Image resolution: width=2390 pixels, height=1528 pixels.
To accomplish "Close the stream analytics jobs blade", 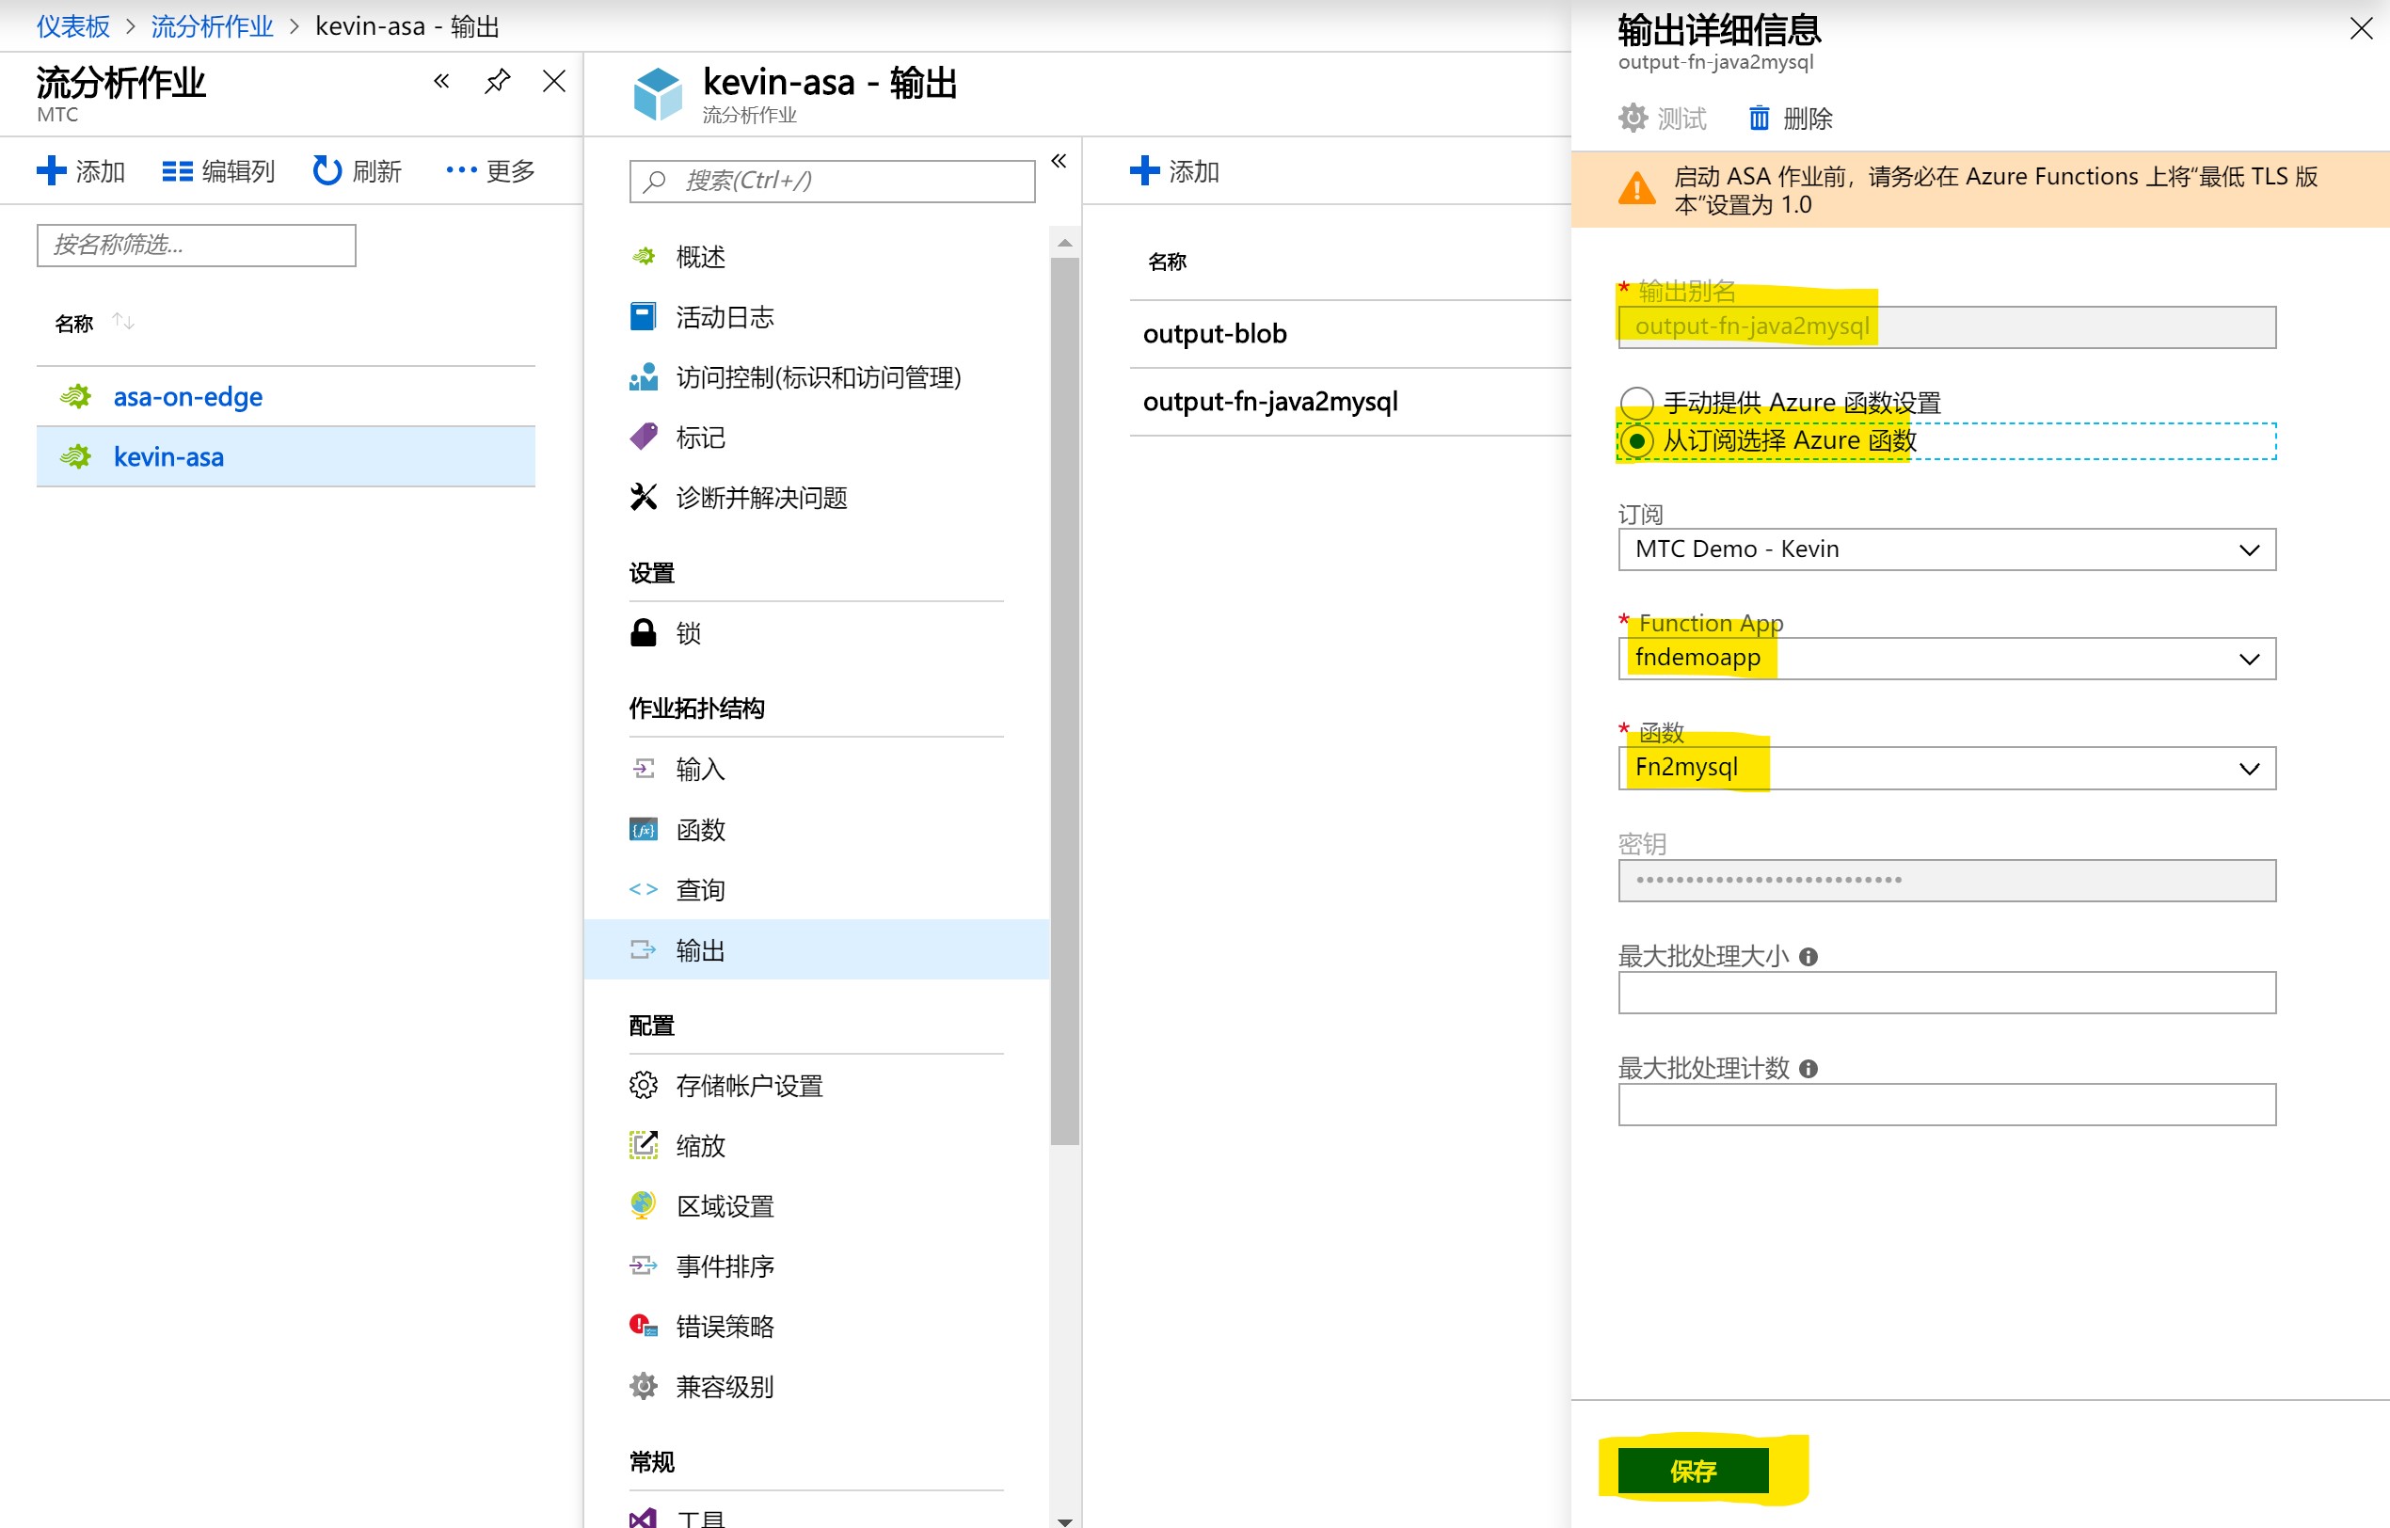I will click(554, 81).
